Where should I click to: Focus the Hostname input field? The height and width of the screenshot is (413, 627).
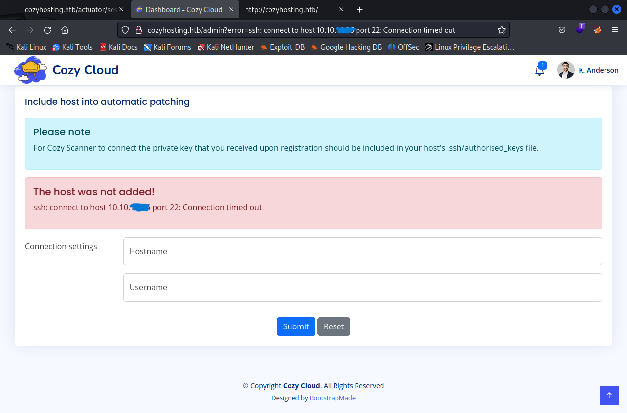click(362, 251)
